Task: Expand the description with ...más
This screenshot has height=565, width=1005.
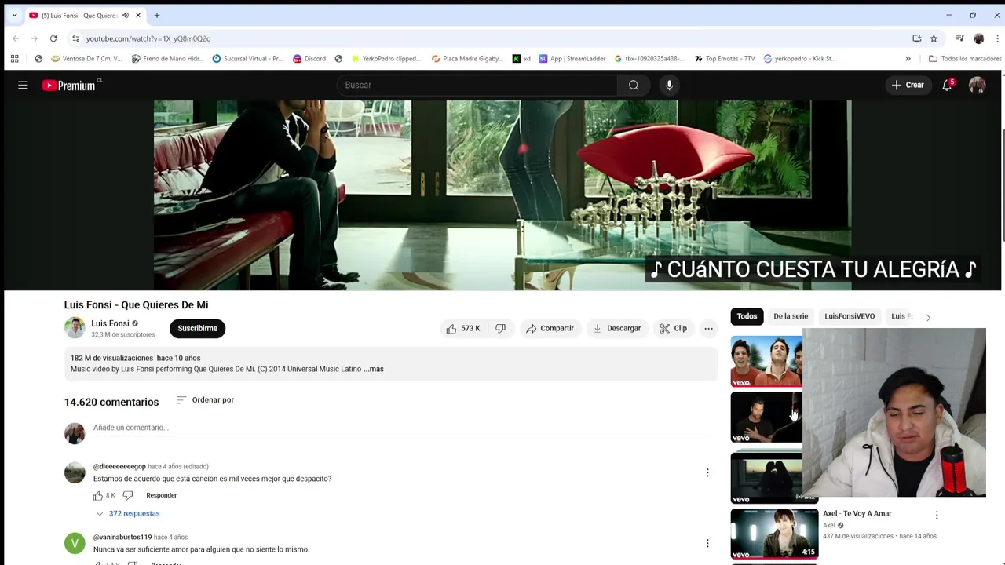Action: point(375,369)
